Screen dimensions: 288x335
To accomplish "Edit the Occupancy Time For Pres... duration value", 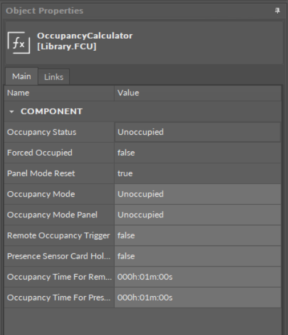I will [x=197, y=297].
